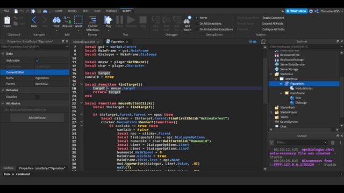
Task: Click the Output filter funnel icon
Action: [271, 143]
